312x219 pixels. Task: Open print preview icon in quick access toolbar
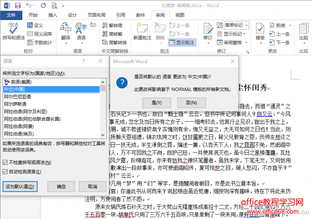pyautogui.click(x=54, y=5)
